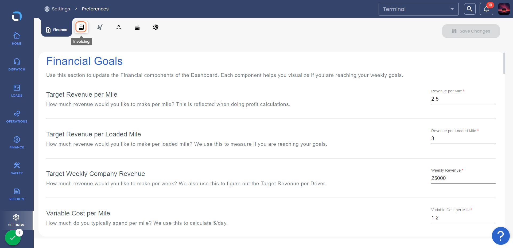513x248 pixels.
Task: Open the Dispatch section
Action: coord(17,65)
